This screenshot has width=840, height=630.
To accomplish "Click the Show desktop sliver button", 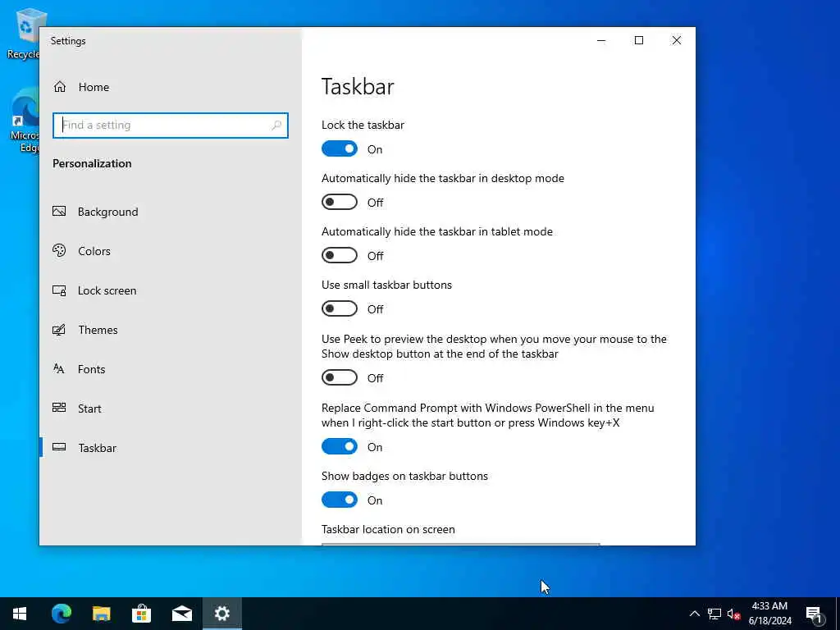I will [838, 614].
